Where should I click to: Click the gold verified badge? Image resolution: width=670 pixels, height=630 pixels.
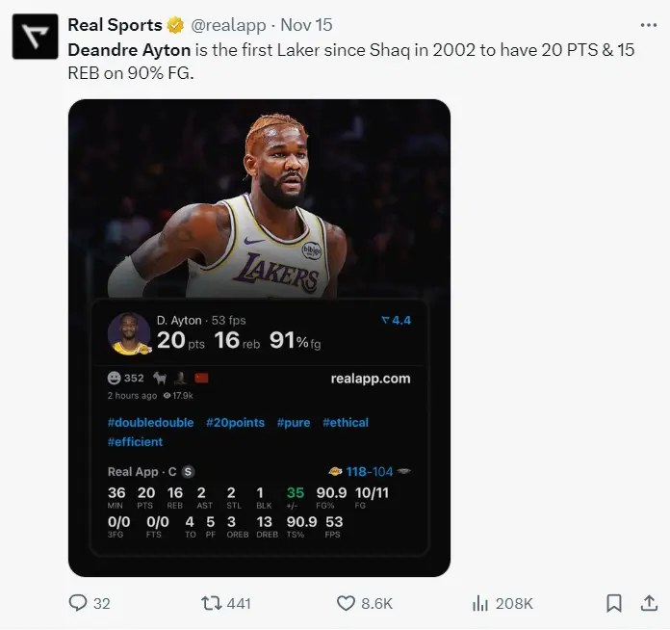coord(175,25)
